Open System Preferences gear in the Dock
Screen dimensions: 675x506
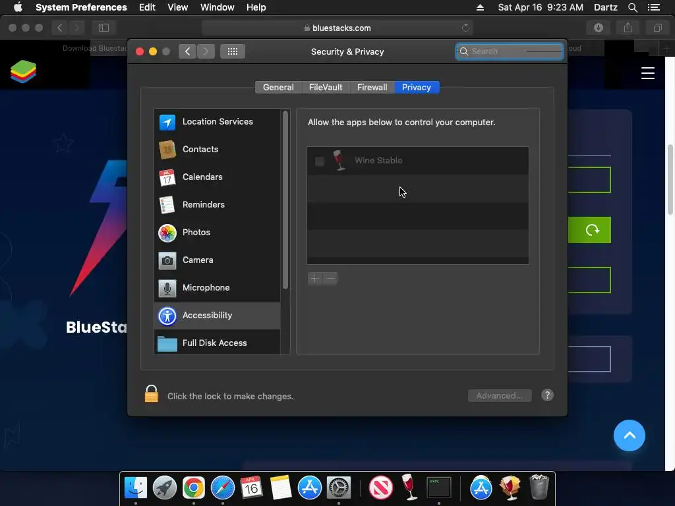(338, 488)
